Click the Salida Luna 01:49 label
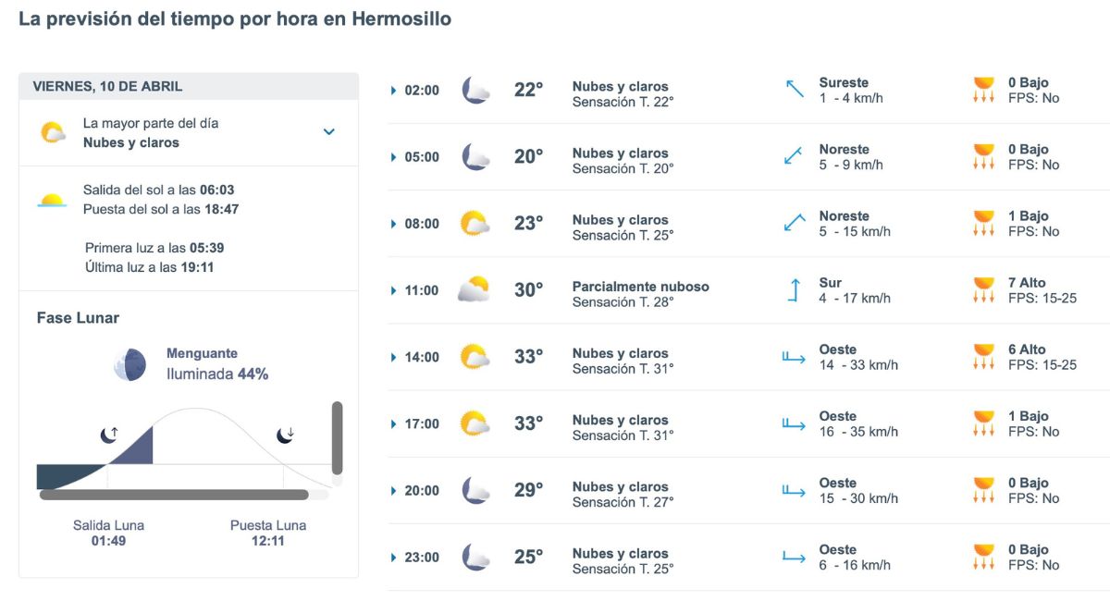The width and height of the screenshot is (1110, 601). (x=108, y=532)
